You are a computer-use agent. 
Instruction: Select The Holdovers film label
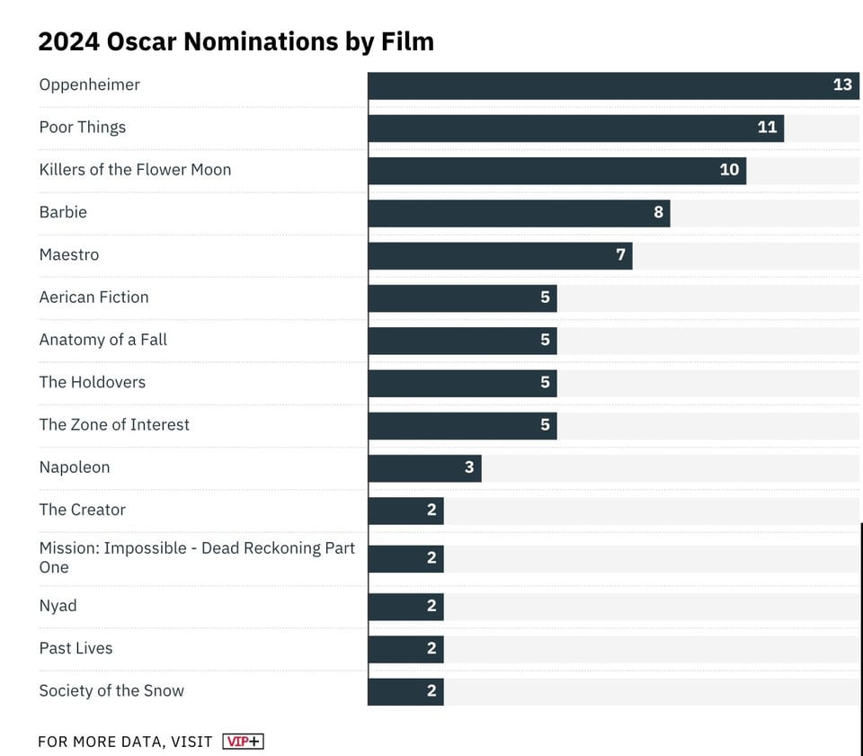(x=92, y=383)
